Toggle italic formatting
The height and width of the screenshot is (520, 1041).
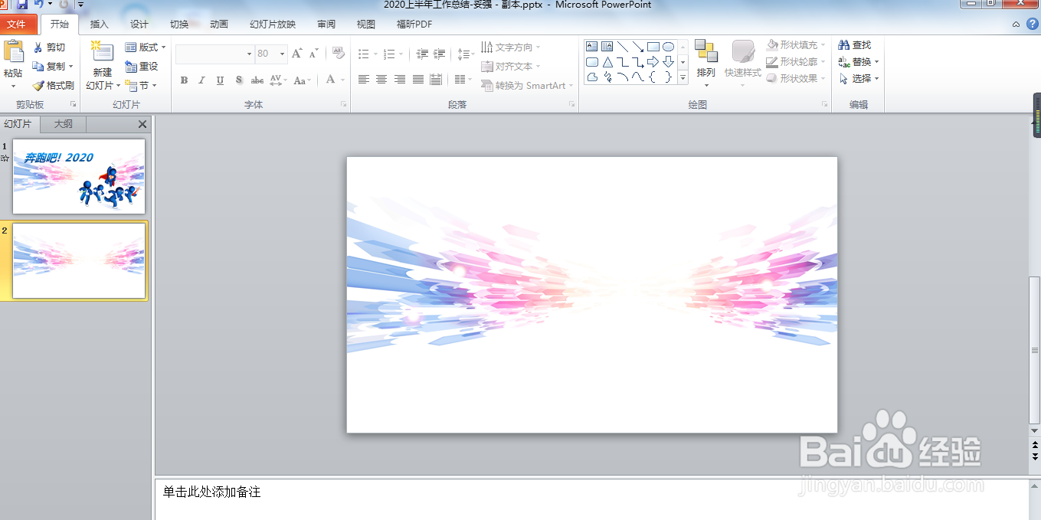pyautogui.click(x=202, y=80)
